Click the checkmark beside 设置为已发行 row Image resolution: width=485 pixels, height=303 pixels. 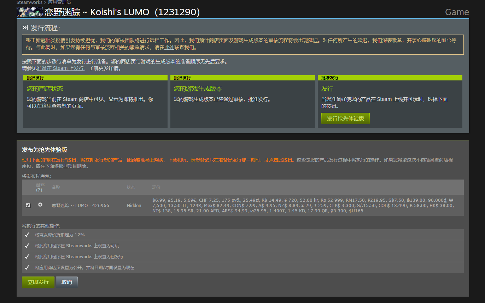[27, 256]
